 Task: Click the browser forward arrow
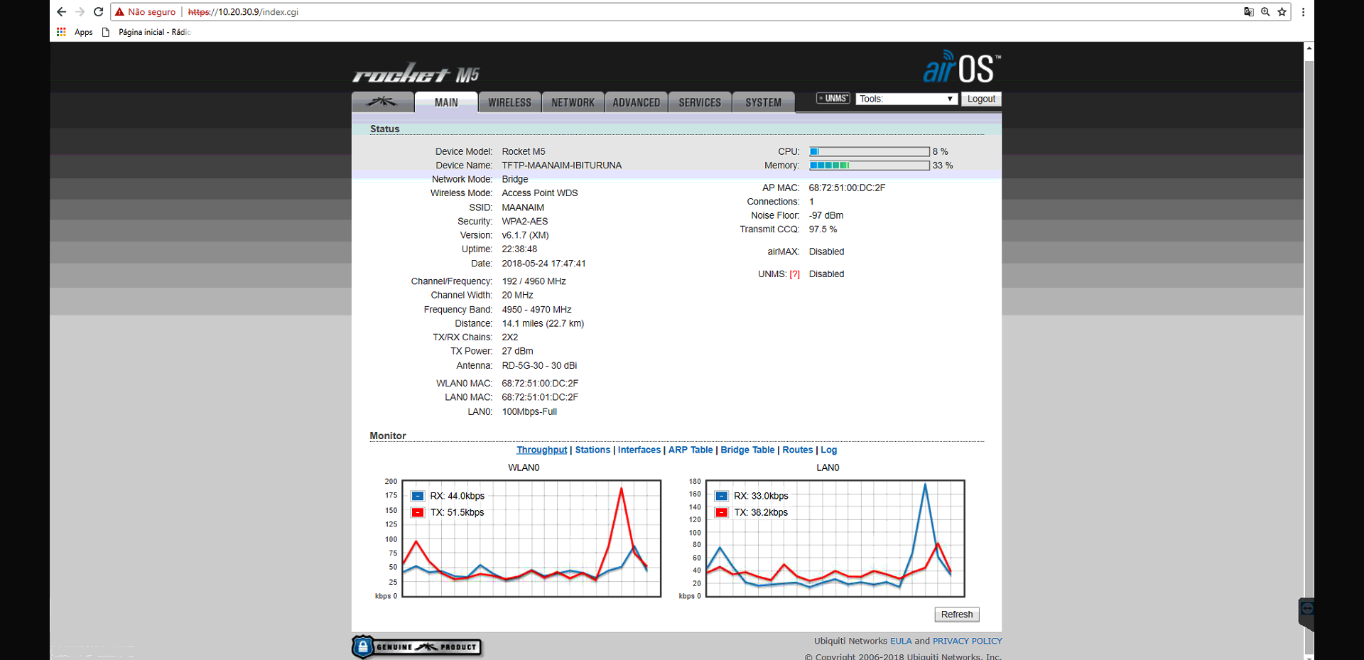[x=80, y=12]
